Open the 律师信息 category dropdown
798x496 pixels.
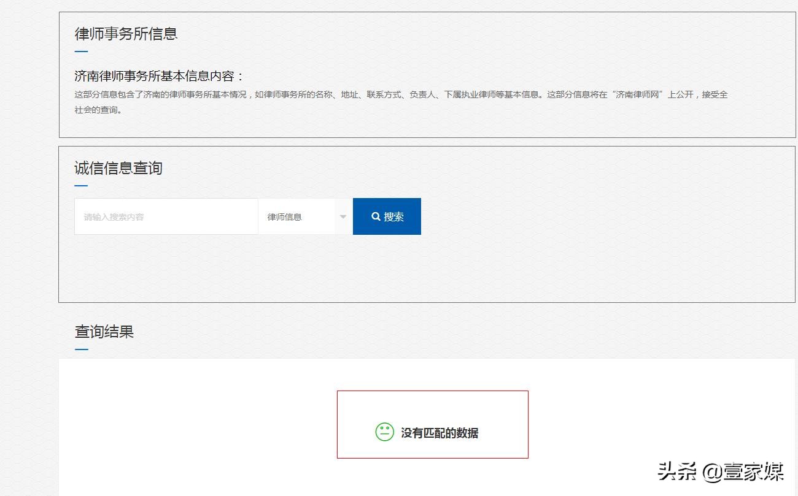click(304, 216)
